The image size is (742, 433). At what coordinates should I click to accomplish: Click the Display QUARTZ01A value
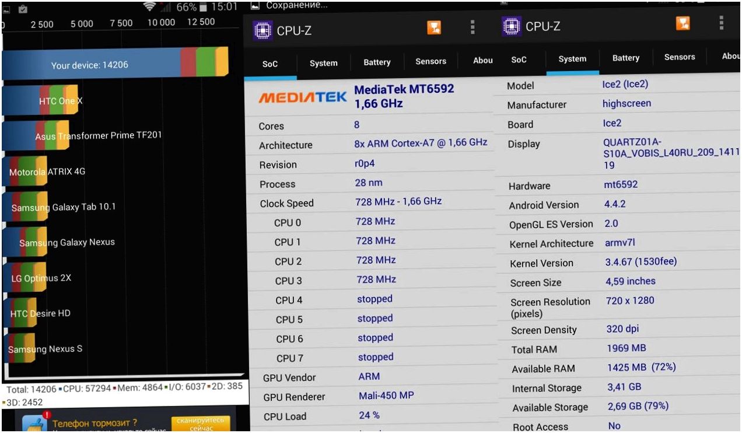(x=671, y=153)
